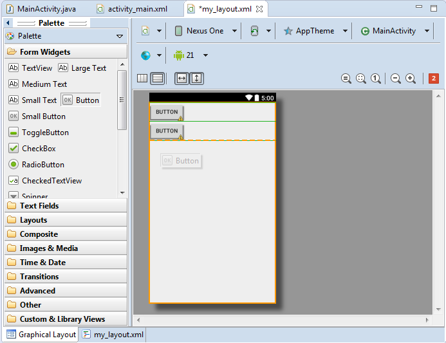Reset canvas zoom to 100%
The height and width of the screenshot is (343, 446).
click(376, 79)
